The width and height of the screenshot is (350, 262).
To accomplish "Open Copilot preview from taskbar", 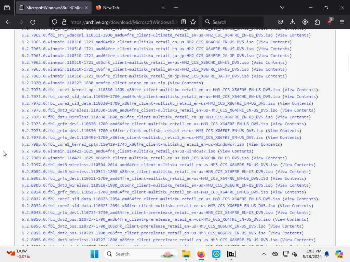I will tap(339, 254).
